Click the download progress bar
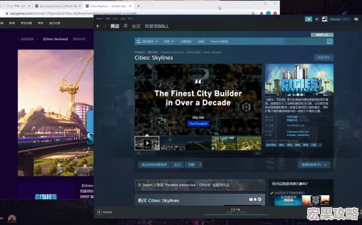Viewport: 362px width, 225px height. [235, 215]
